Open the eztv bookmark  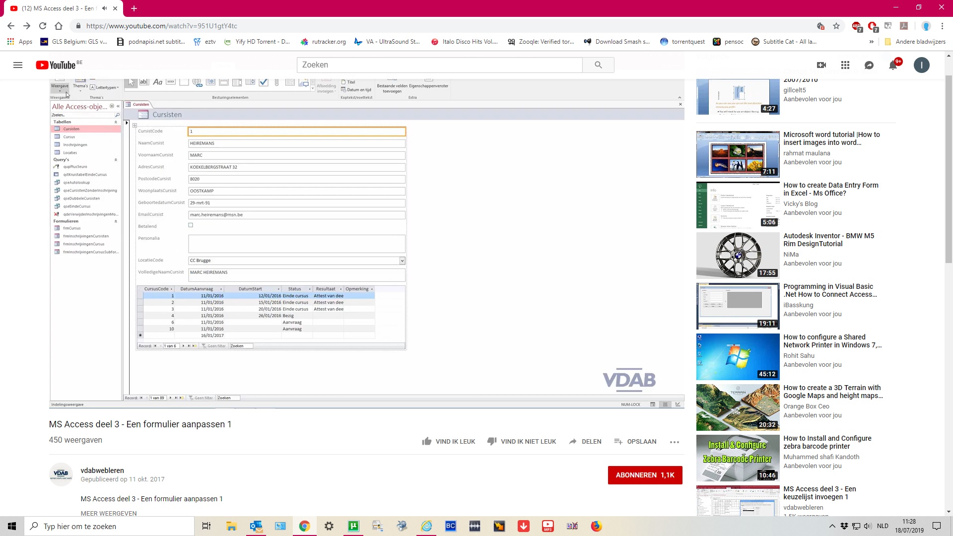[x=204, y=42]
